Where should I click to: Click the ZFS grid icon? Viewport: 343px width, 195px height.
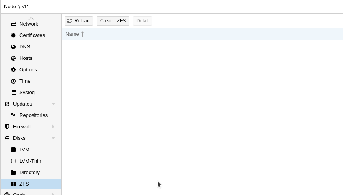(x=13, y=184)
